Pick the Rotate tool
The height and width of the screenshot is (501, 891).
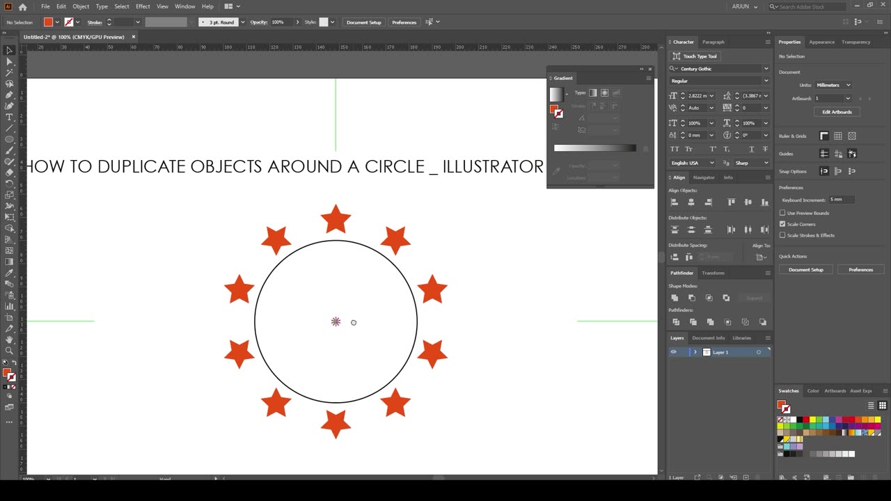9,184
